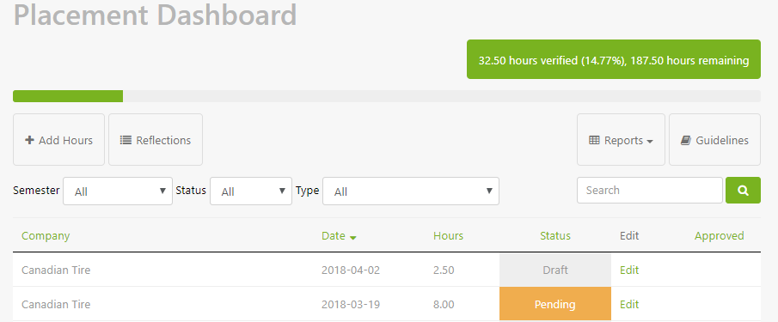
Task: Click into the Search input field
Action: tap(650, 191)
